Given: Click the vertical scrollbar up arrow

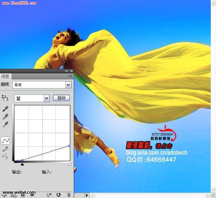Looking at the screenshot, I should click(214, 3).
